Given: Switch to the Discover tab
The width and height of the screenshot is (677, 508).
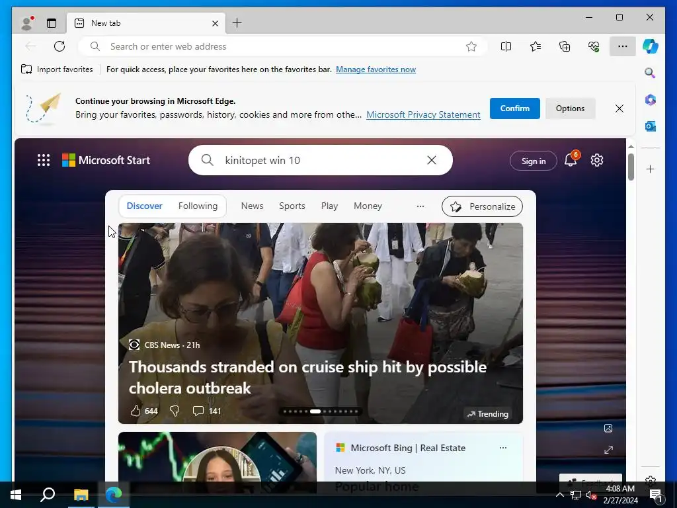Looking at the screenshot, I should (x=144, y=206).
